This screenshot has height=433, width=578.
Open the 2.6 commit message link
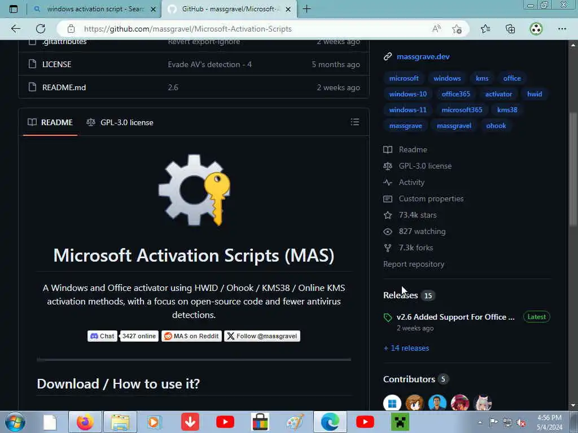point(173,87)
